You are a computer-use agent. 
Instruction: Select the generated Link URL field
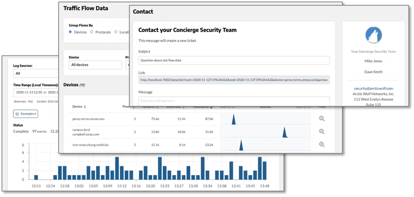click(x=234, y=80)
